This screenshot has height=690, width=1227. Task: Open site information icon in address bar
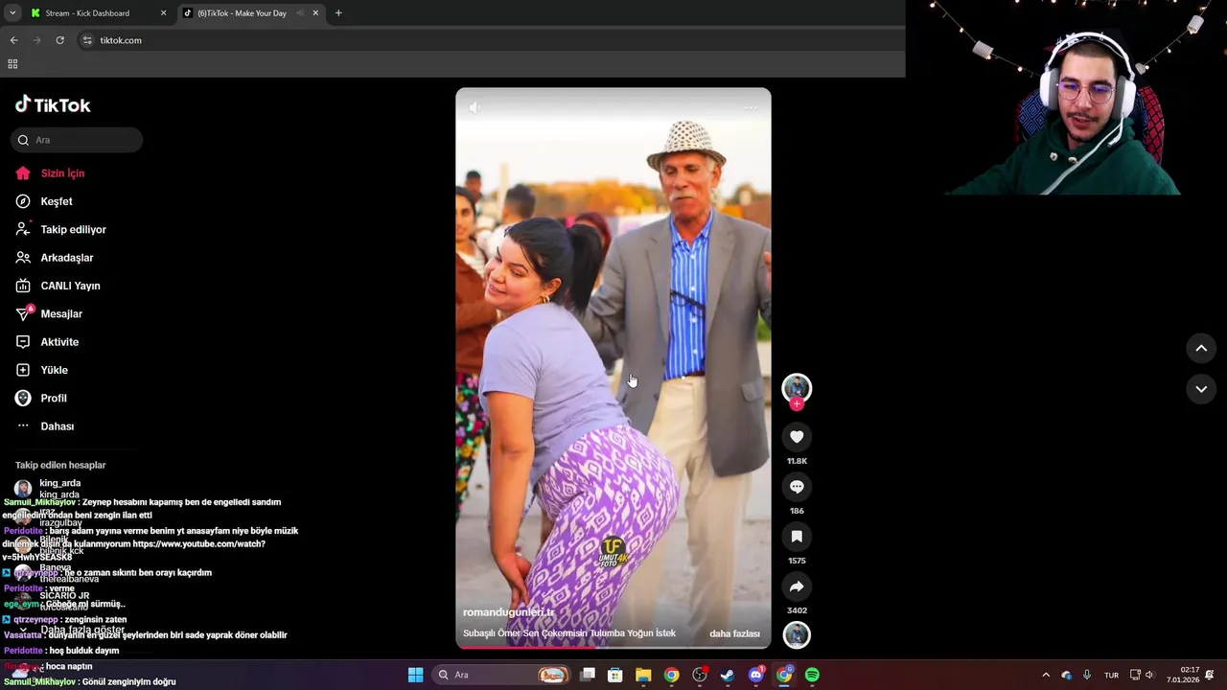click(87, 40)
